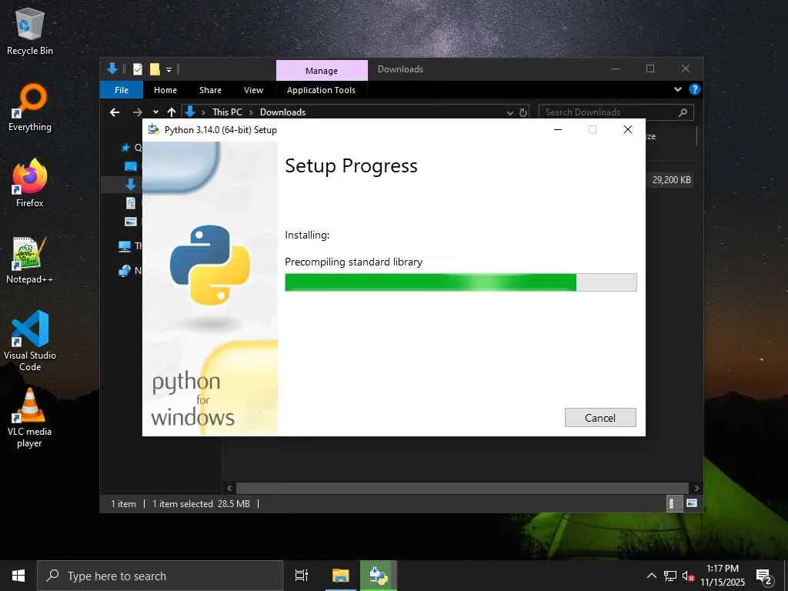Screen dimensions: 788x591
Task: Go up one folder level in Explorer
Action: click(x=172, y=112)
